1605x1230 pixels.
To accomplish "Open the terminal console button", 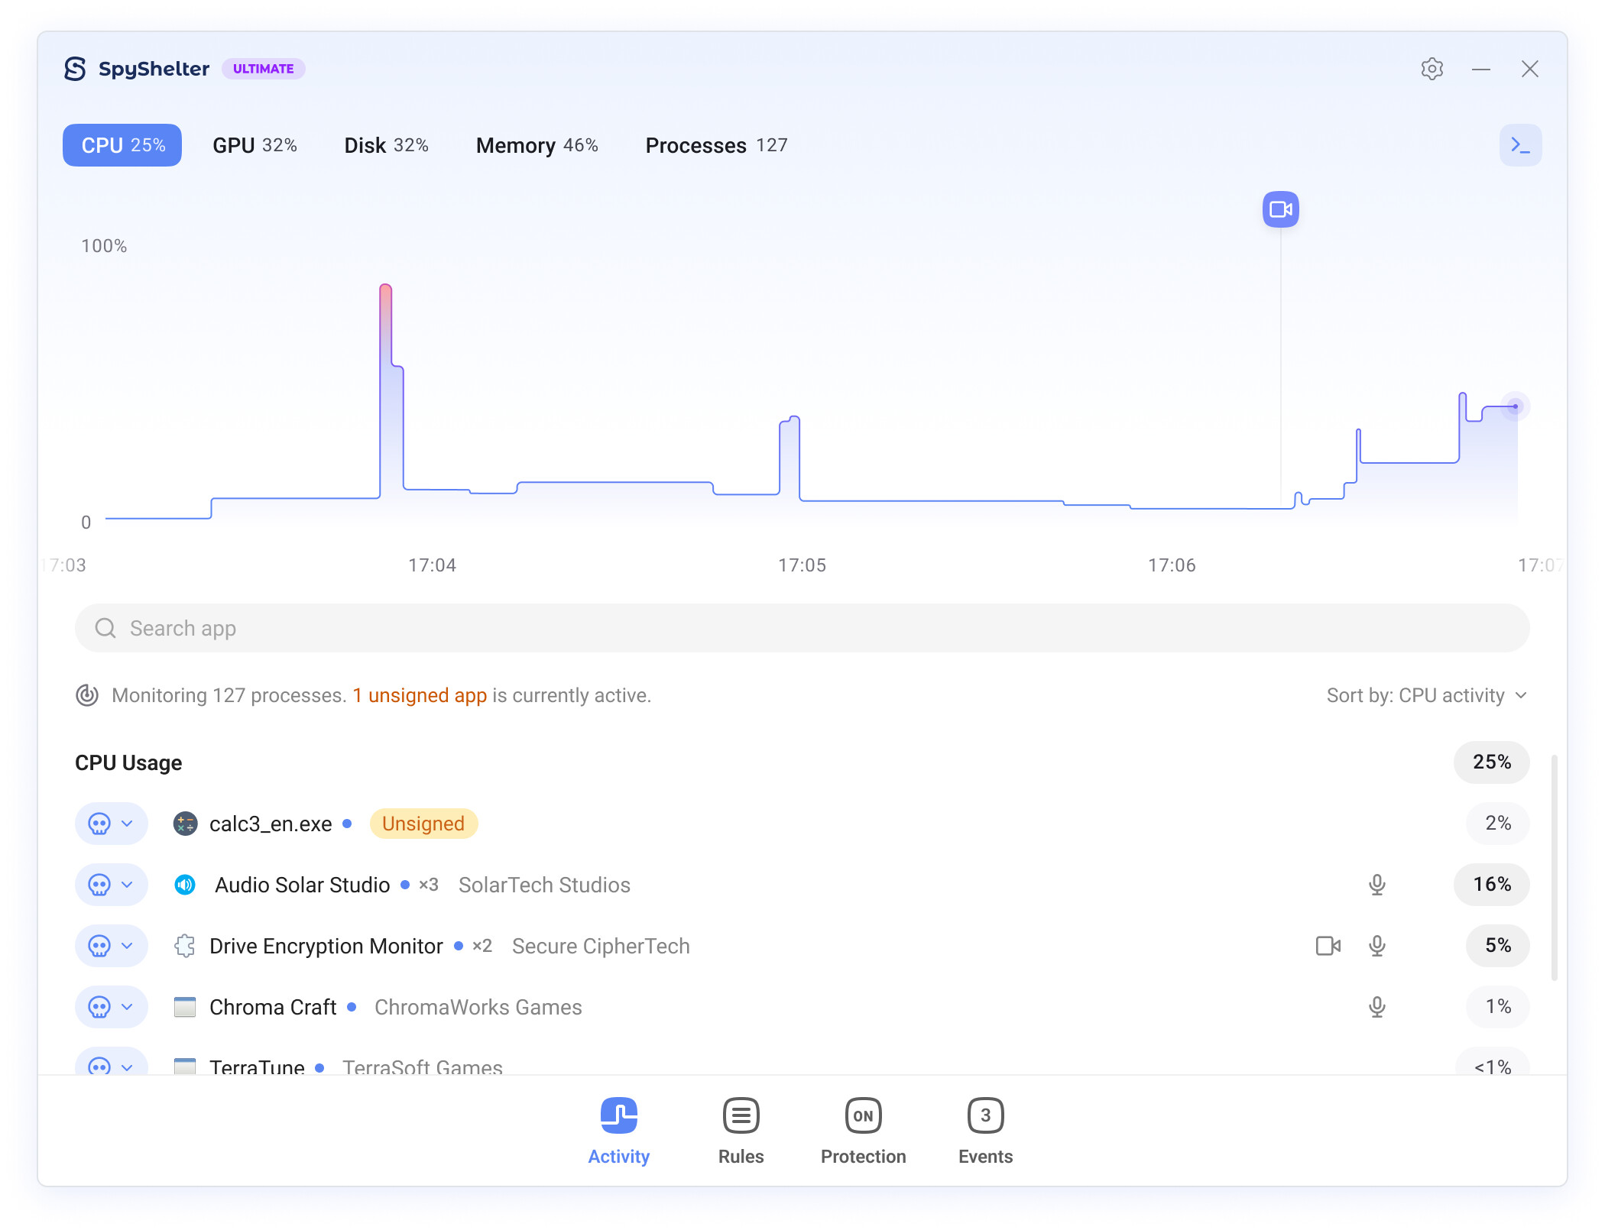I will click(1520, 145).
